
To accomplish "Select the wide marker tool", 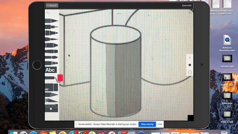I will [x=51, y=45].
